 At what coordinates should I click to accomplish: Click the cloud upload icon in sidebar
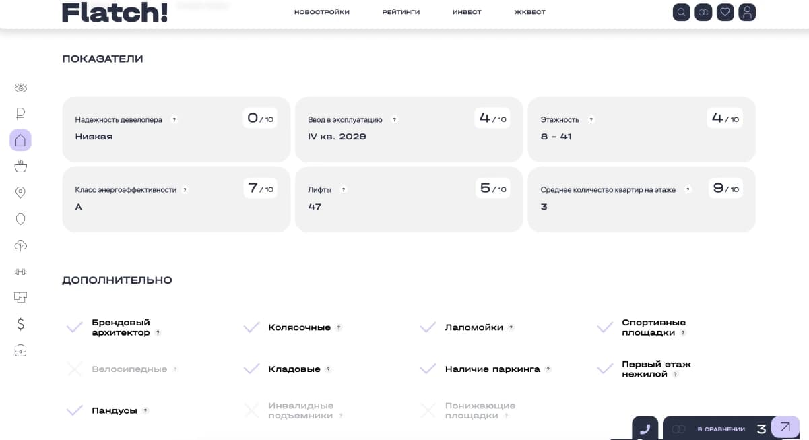(21, 245)
